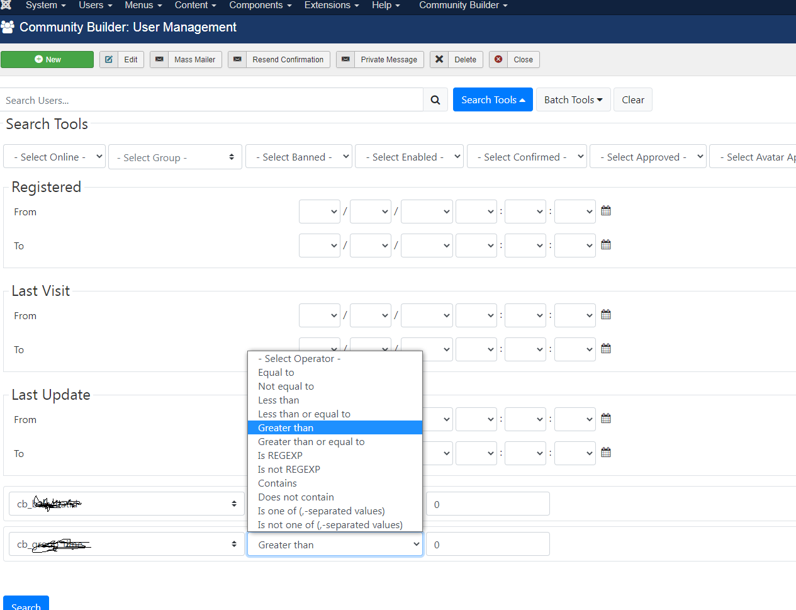Viewport: 796px width, 610px height.
Task: Select the 'Does not contain' operator option
Action: pyautogui.click(x=335, y=497)
